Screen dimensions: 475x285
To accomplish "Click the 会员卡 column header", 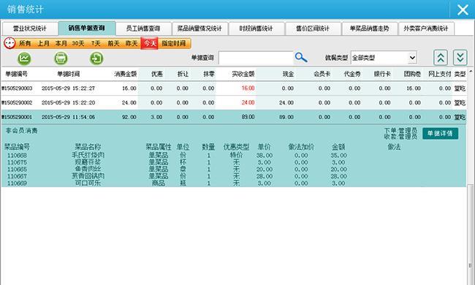I will click(x=322, y=74).
